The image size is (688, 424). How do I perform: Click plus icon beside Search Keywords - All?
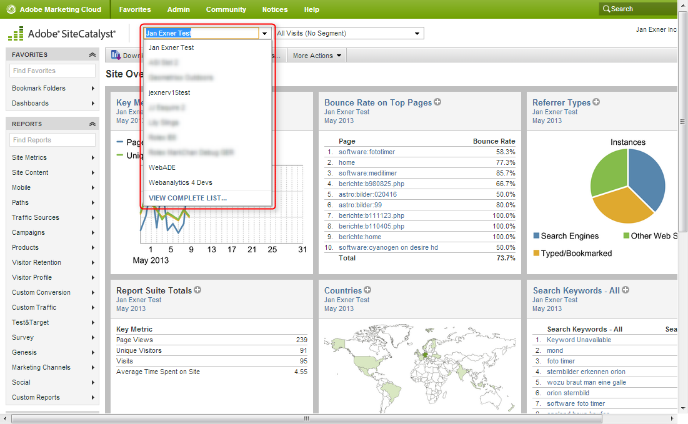626,290
